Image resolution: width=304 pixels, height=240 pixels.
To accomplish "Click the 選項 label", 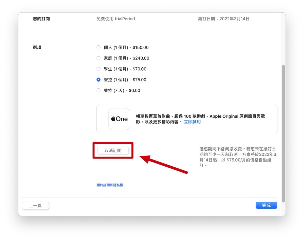I will [37, 47].
